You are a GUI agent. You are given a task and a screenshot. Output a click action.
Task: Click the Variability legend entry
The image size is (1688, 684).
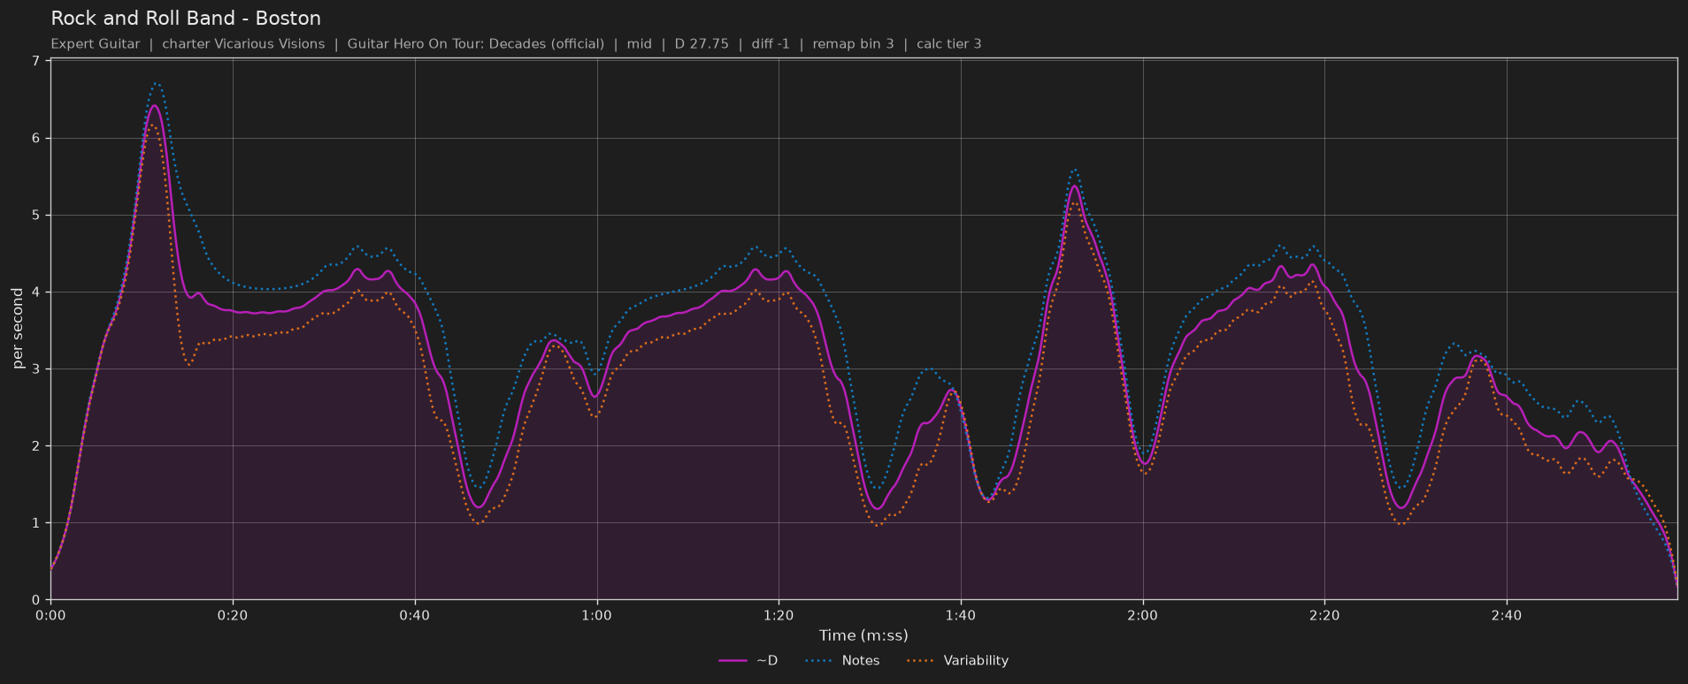coord(958,660)
